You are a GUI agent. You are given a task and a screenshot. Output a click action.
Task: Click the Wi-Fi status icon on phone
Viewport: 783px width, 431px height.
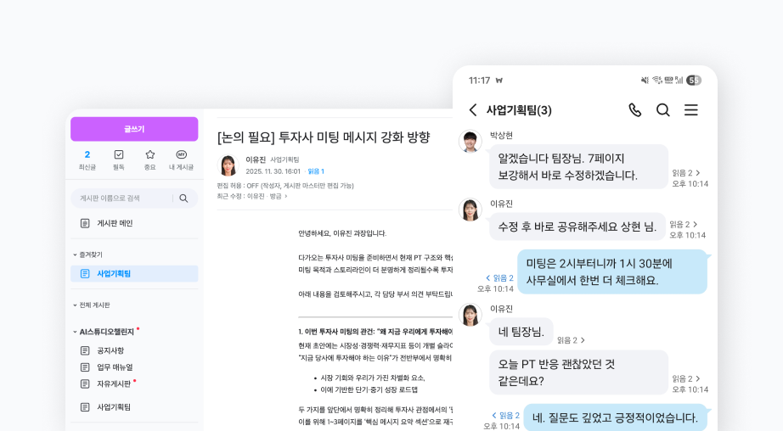(x=657, y=81)
